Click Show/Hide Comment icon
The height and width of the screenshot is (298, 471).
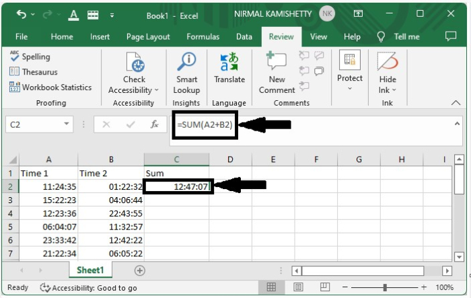coord(319,55)
